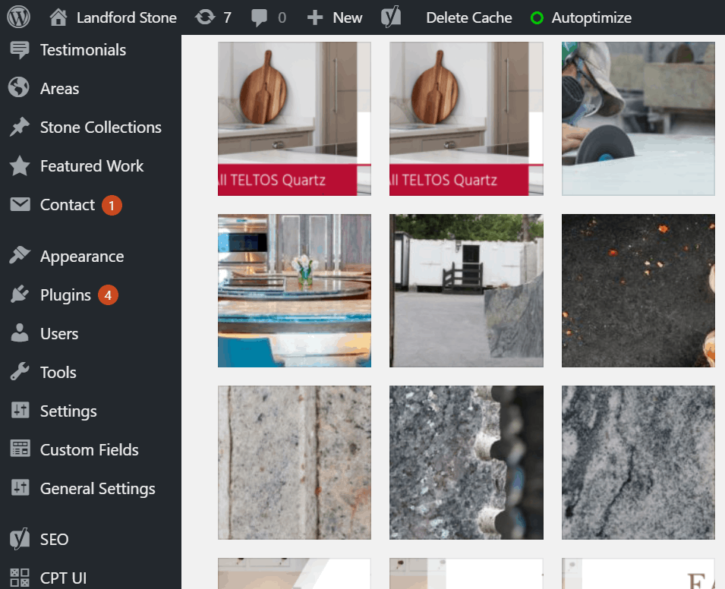Click the Areas globe icon
The height and width of the screenshot is (589, 725).
(19, 88)
